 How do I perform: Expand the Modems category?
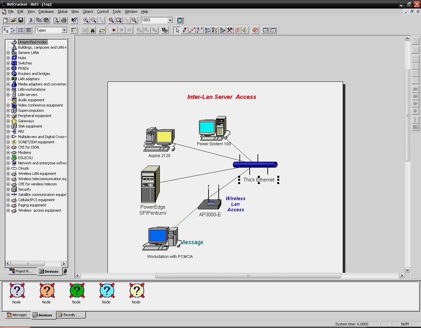(x=8, y=152)
